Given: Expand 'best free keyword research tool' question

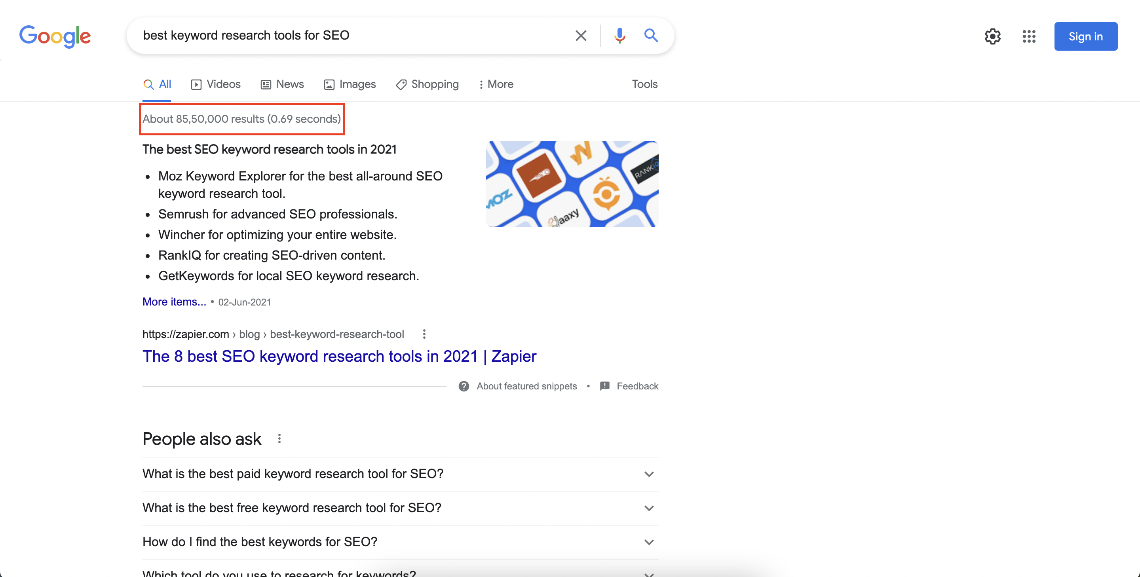Looking at the screenshot, I should (x=400, y=508).
